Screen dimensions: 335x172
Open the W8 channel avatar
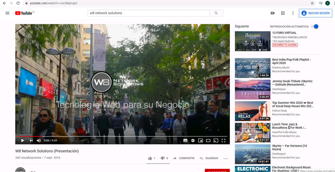point(20,170)
